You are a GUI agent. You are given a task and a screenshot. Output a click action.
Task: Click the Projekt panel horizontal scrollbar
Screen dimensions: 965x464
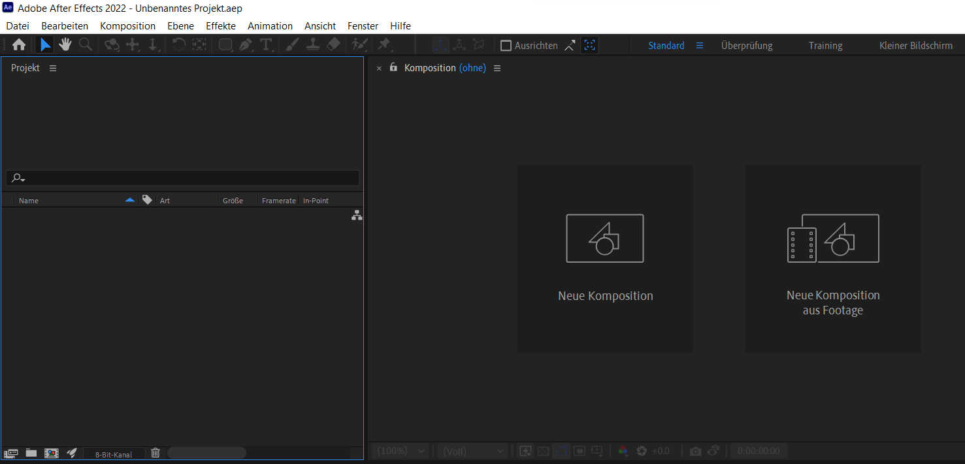[206, 453]
